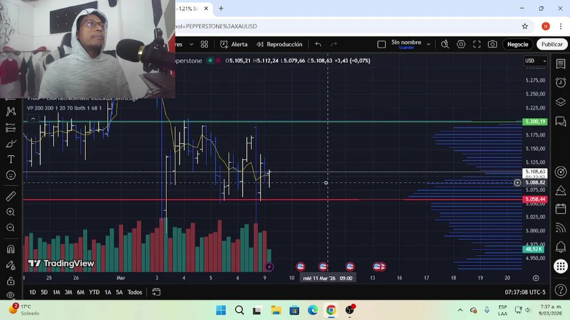Undo the last chart action
Viewport: 570px width, 320px height.
tap(318, 44)
